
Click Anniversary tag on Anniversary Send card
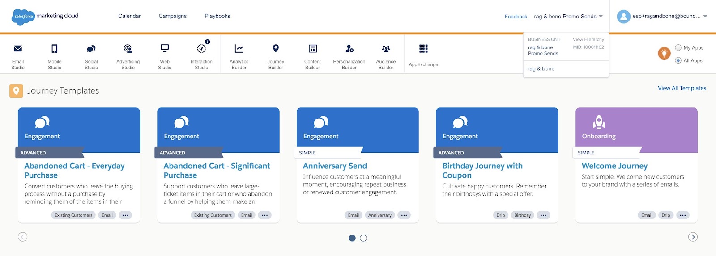click(380, 215)
